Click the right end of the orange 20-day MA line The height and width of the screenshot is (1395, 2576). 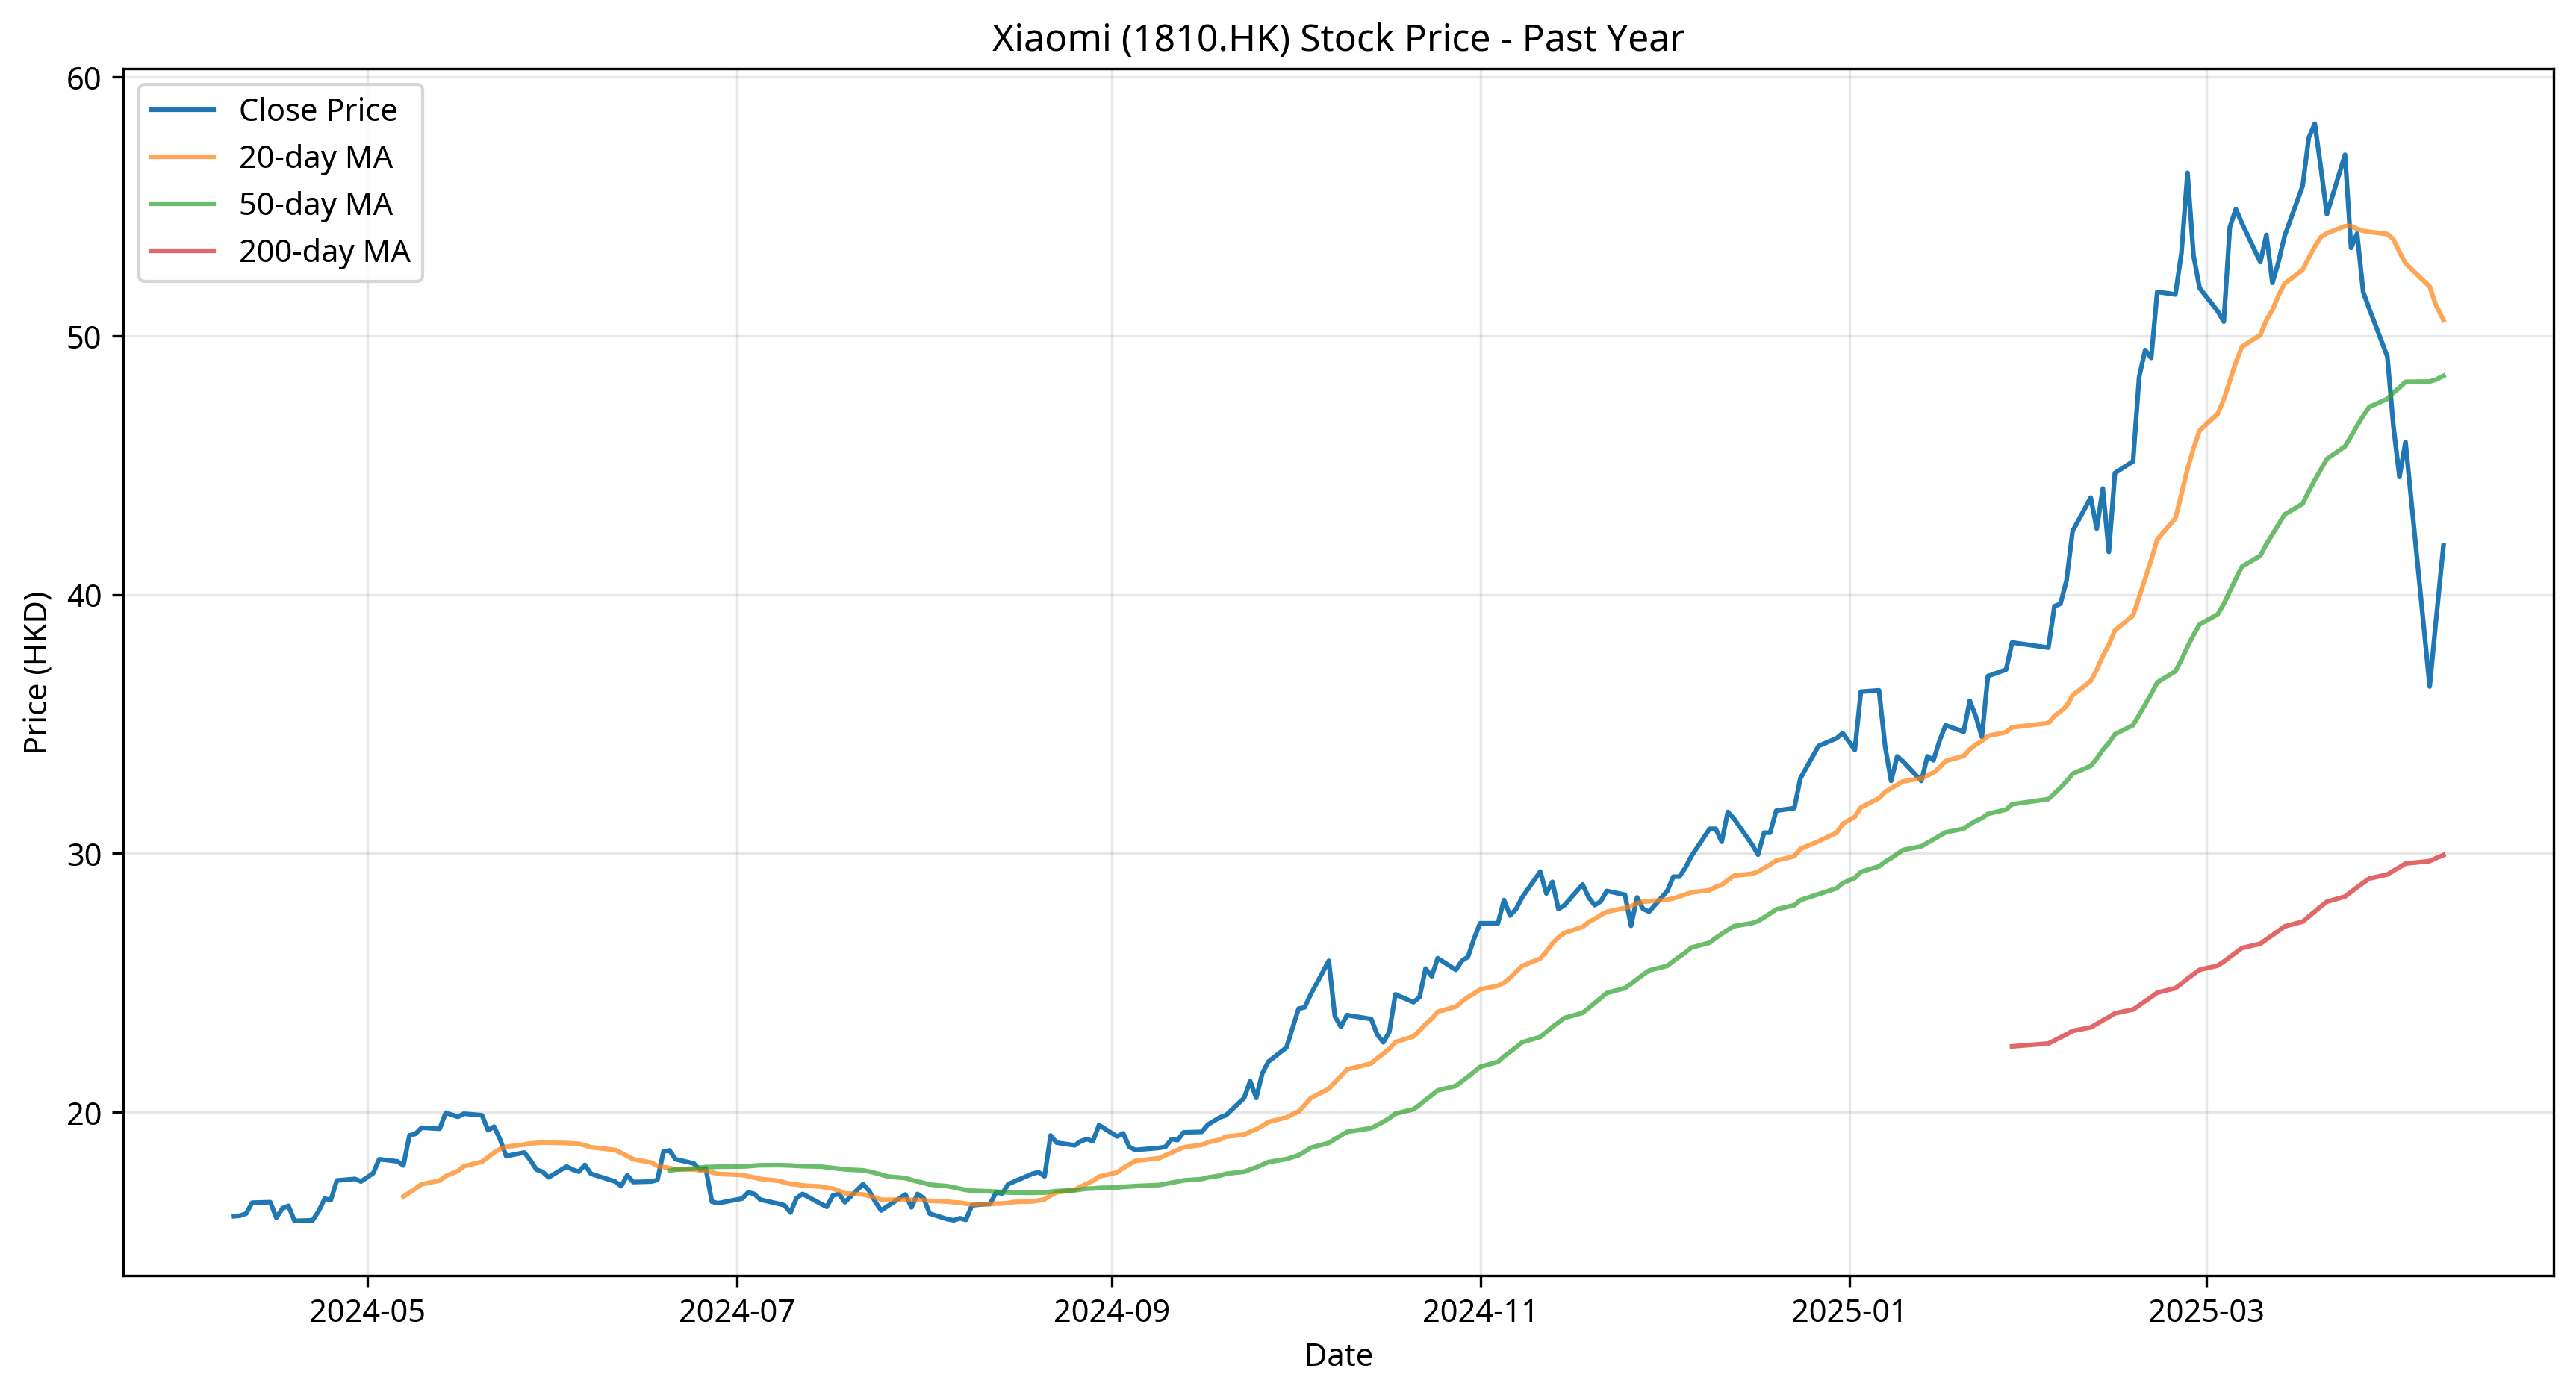[x=2444, y=321]
